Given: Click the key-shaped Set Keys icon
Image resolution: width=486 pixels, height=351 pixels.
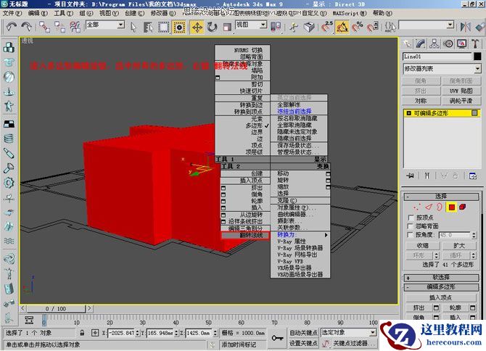Looking at the screenshot, I should tap(277, 338).
